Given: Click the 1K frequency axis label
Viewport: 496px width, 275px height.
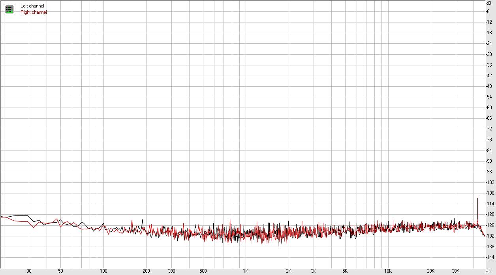Looking at the screenshot, I should (x=245, y=271).
